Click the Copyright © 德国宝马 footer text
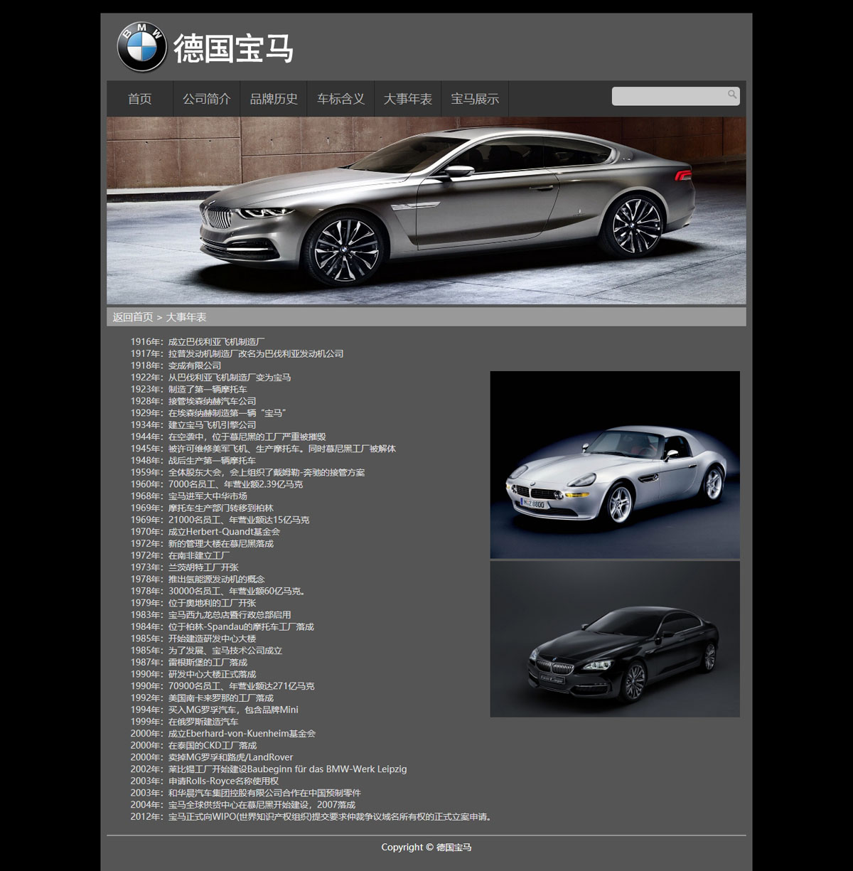Screen dimensions: 853x871 pyautogui.click(x=426, y=848)
